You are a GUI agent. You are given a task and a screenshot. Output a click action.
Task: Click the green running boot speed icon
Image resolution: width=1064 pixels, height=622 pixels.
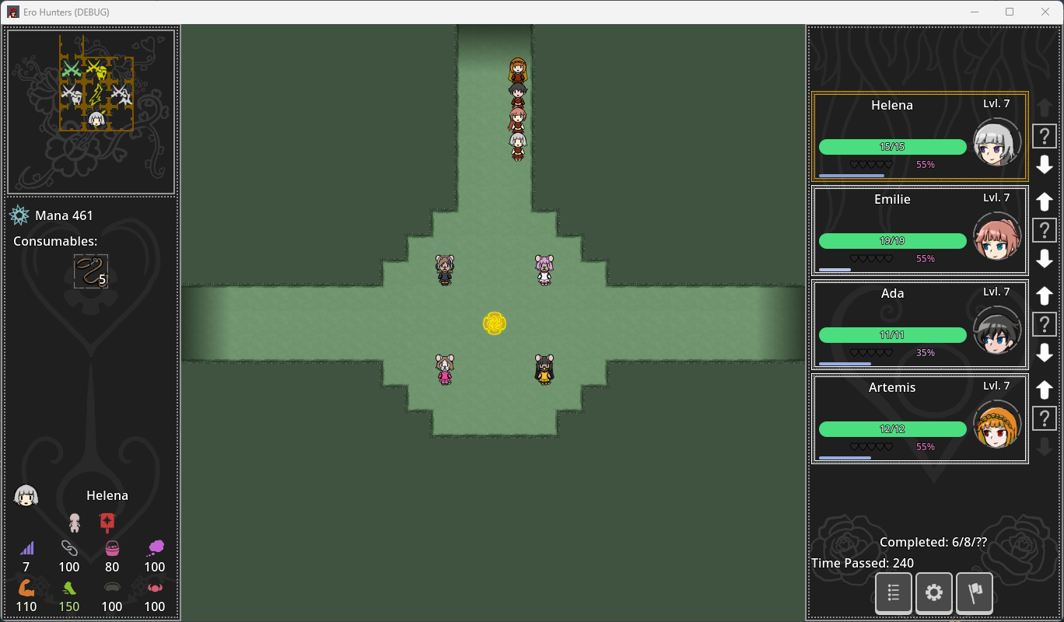[x=69, y=588]
